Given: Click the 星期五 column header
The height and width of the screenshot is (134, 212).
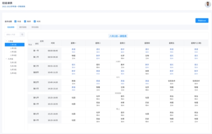Looking at the screenshot, I should coord(172,43).
